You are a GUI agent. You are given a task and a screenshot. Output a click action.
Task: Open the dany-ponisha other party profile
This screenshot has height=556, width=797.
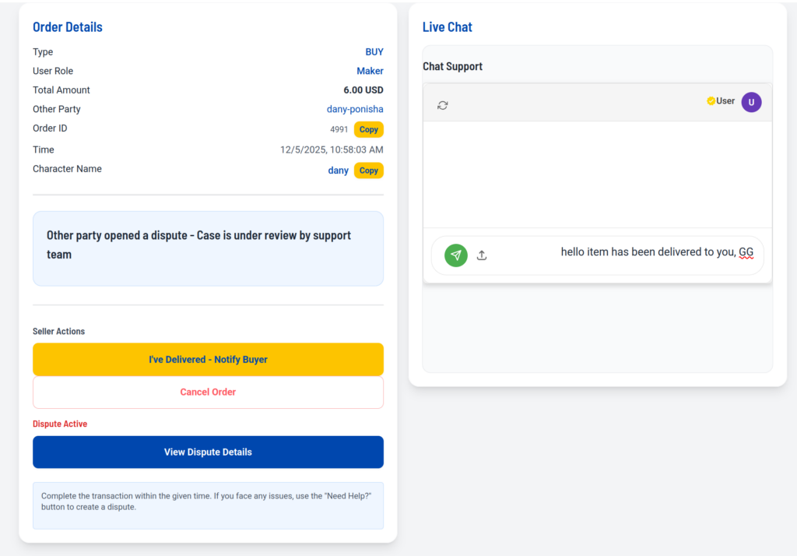click(x=355, y=110)
